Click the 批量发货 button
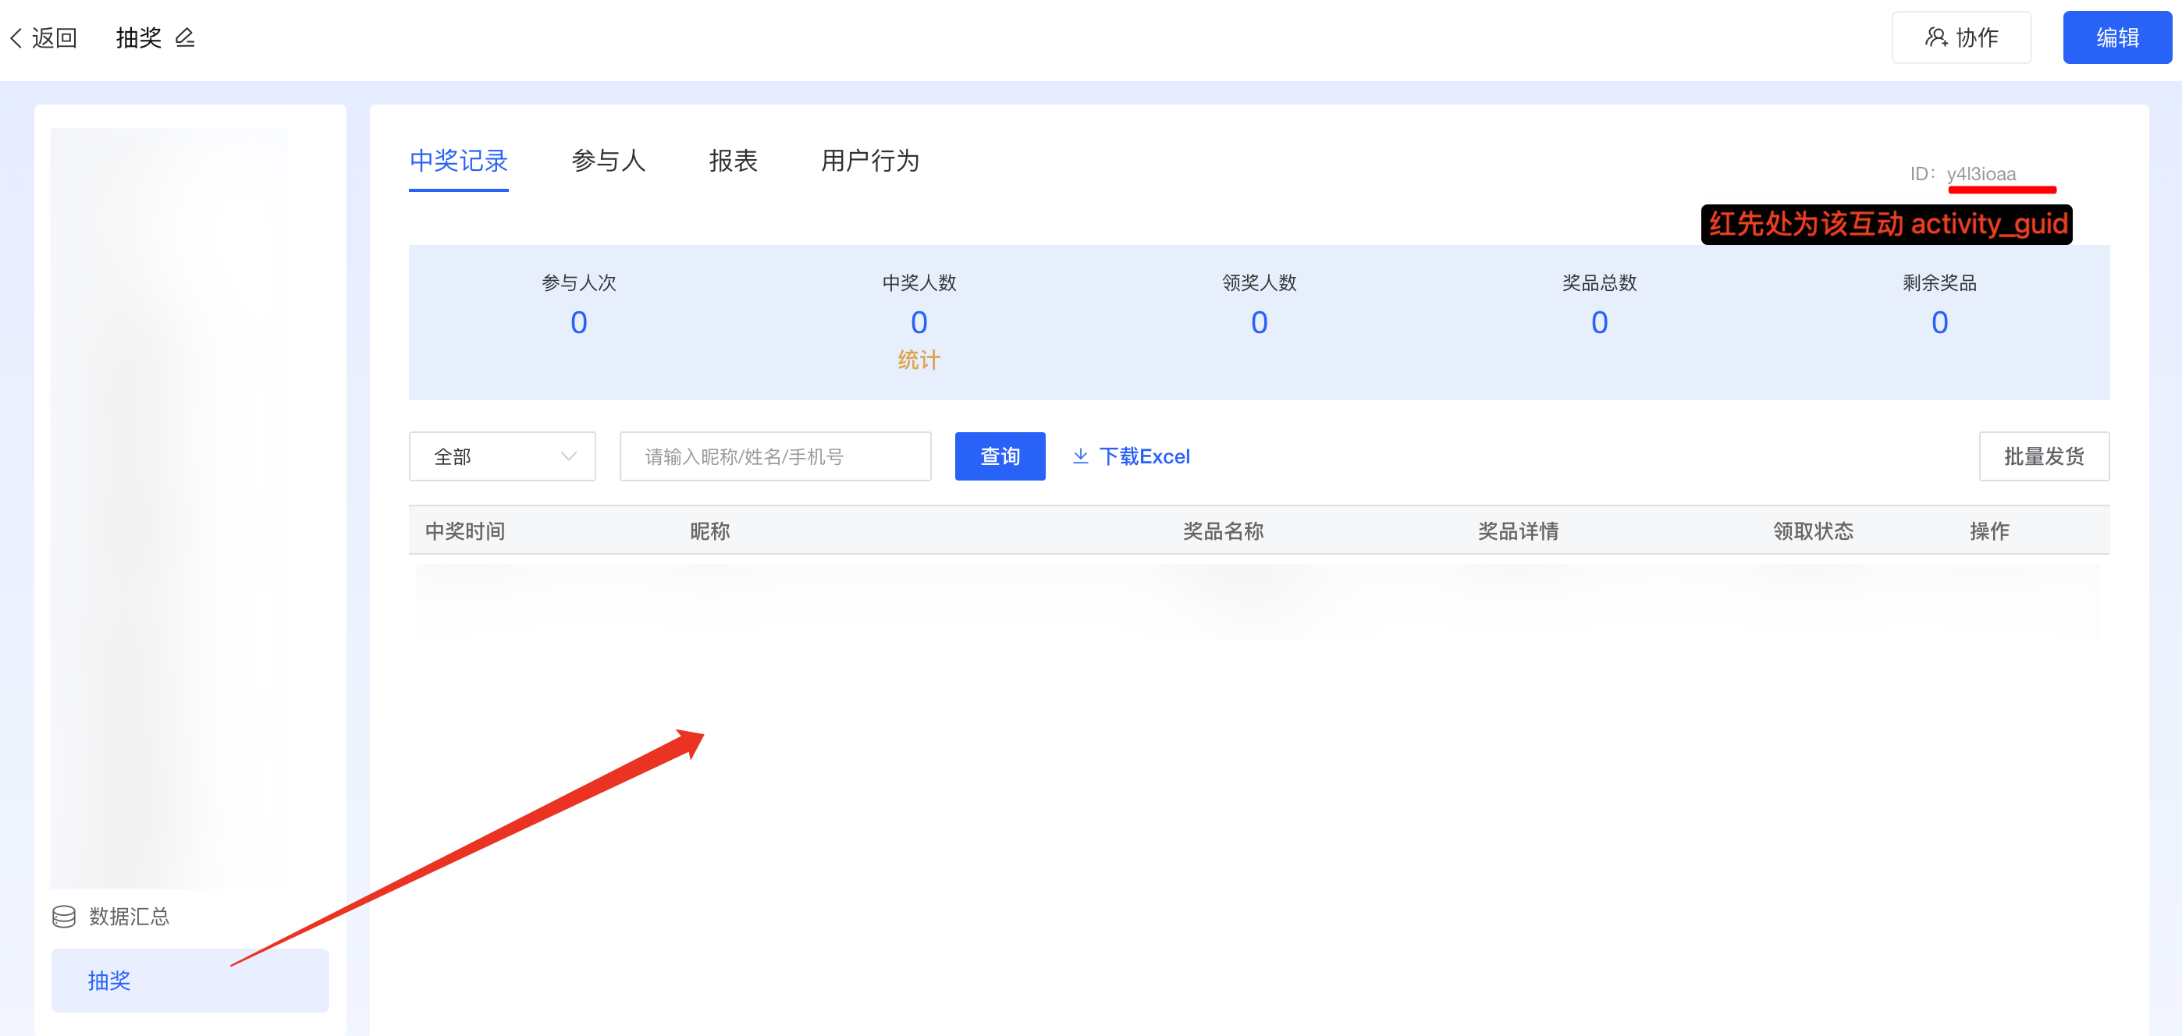The width and height of the screenshot is (2182, 1036). pyautogui.click(x=2043, y=456)
